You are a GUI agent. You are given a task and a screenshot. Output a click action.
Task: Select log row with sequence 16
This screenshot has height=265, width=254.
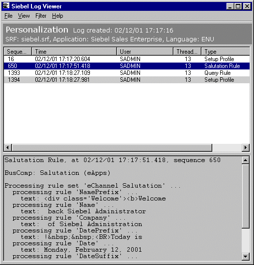127,59
